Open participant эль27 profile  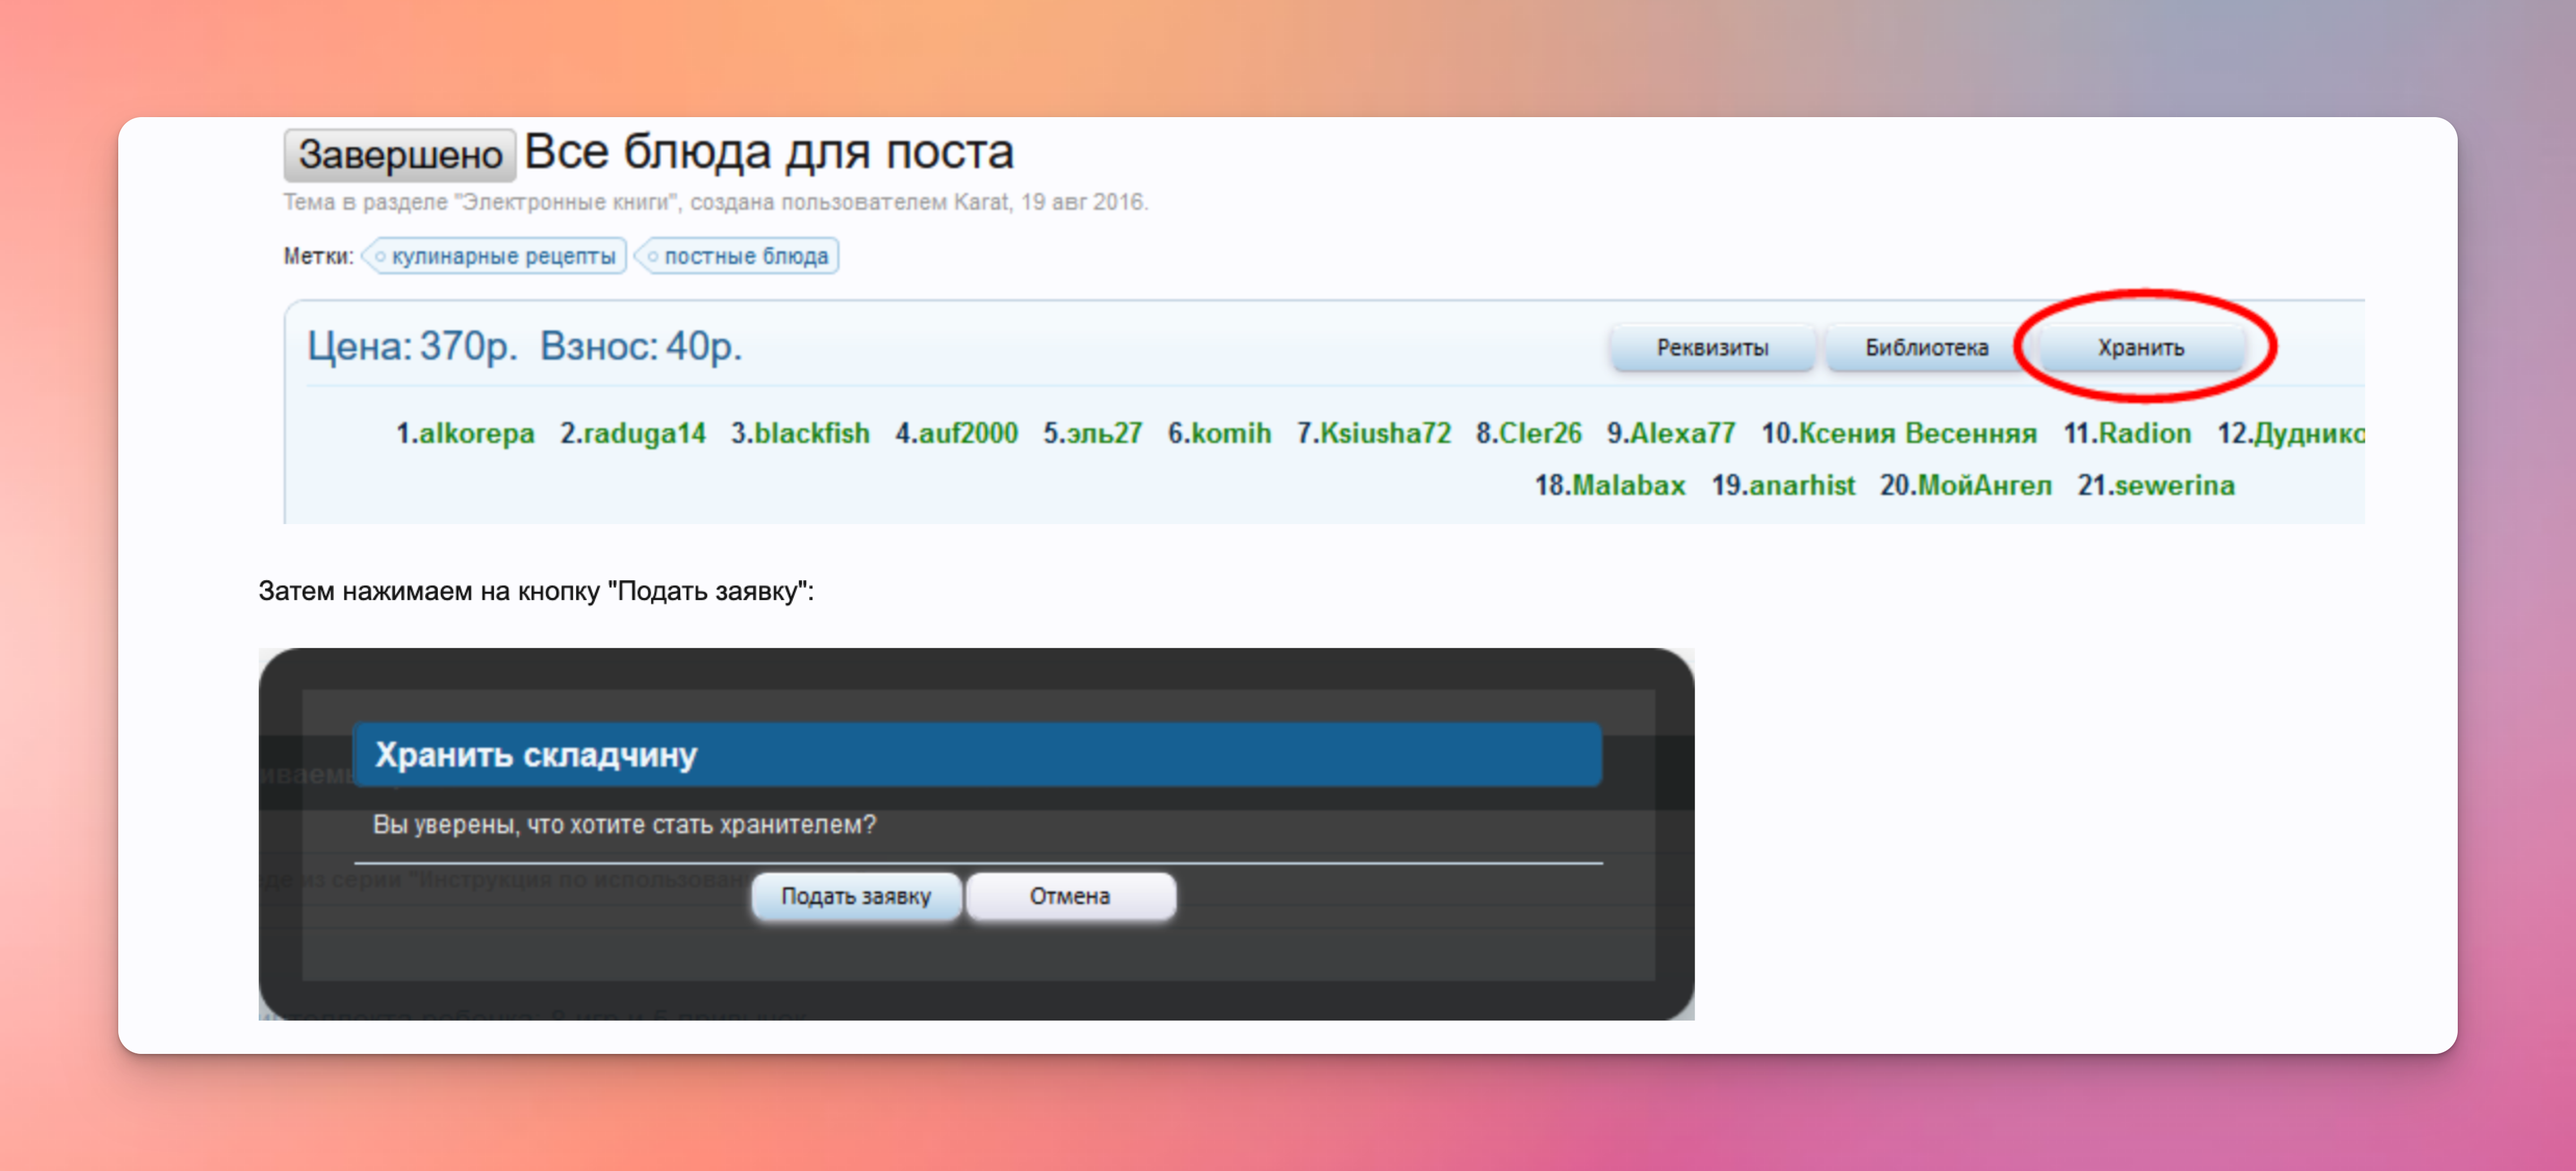click(1104, 433)
